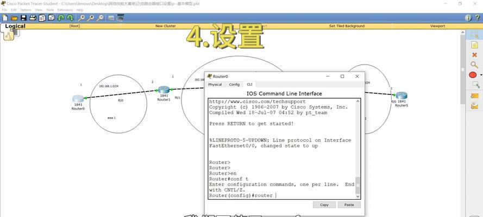Choose the Add Simple PDU envelope
The height and width of the screenshot is (217, 483).
click(474, 96)
